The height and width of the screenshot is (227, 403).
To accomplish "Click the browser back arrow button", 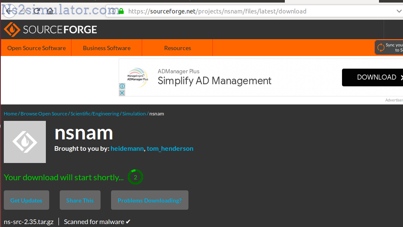I will point(9,11).
